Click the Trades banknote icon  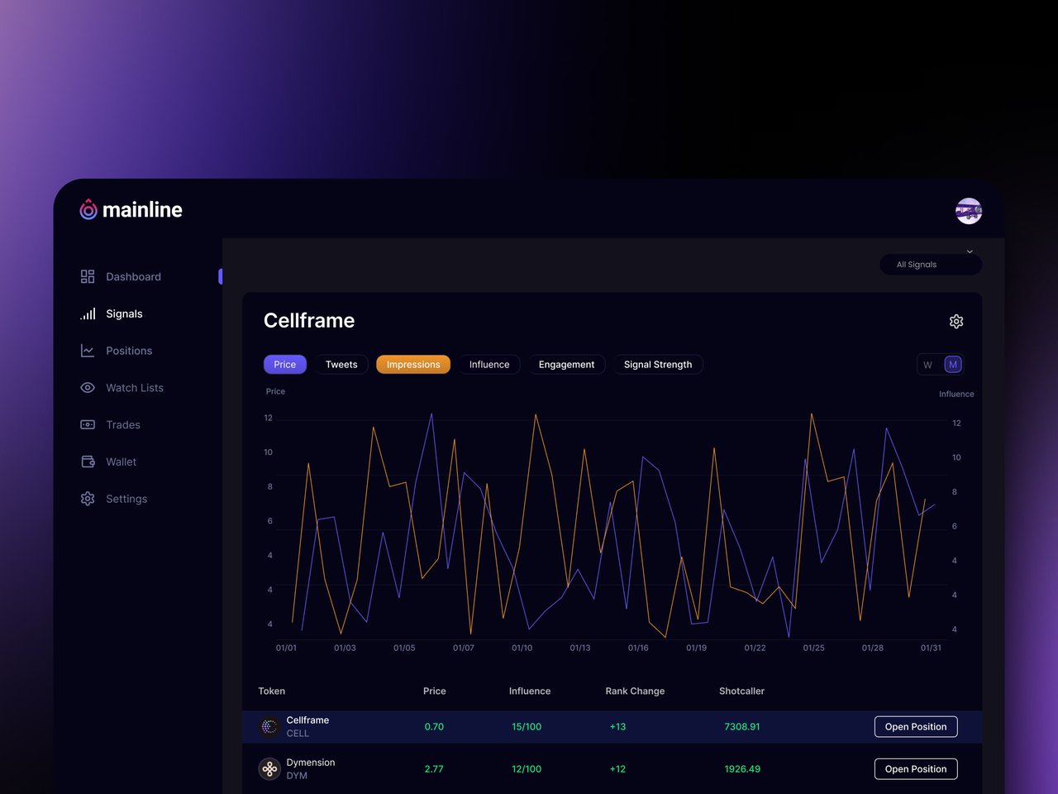click(x=88, y=424)
